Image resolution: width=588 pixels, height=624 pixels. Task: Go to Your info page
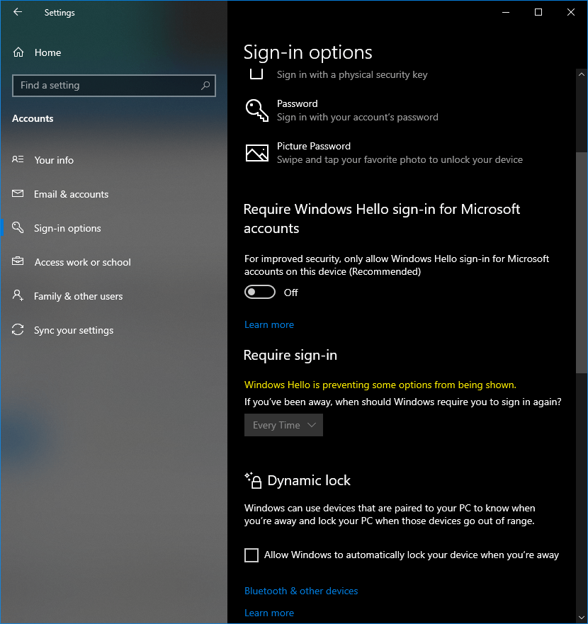coord(113,159)
